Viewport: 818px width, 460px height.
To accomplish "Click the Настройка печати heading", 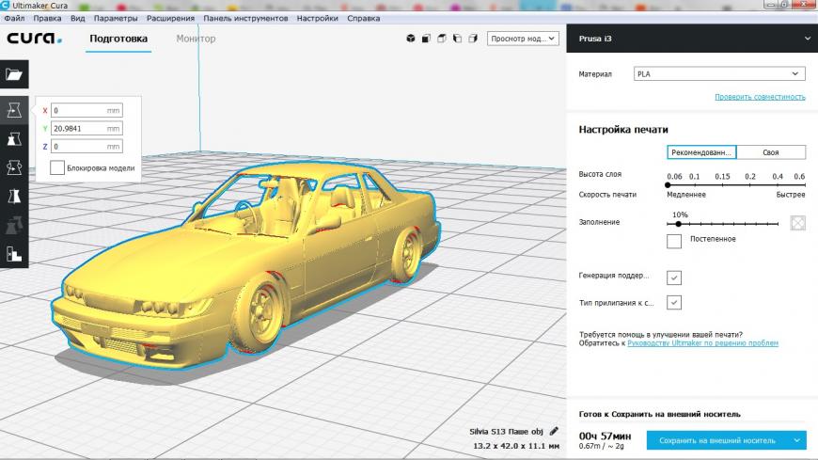I will 623,130.
